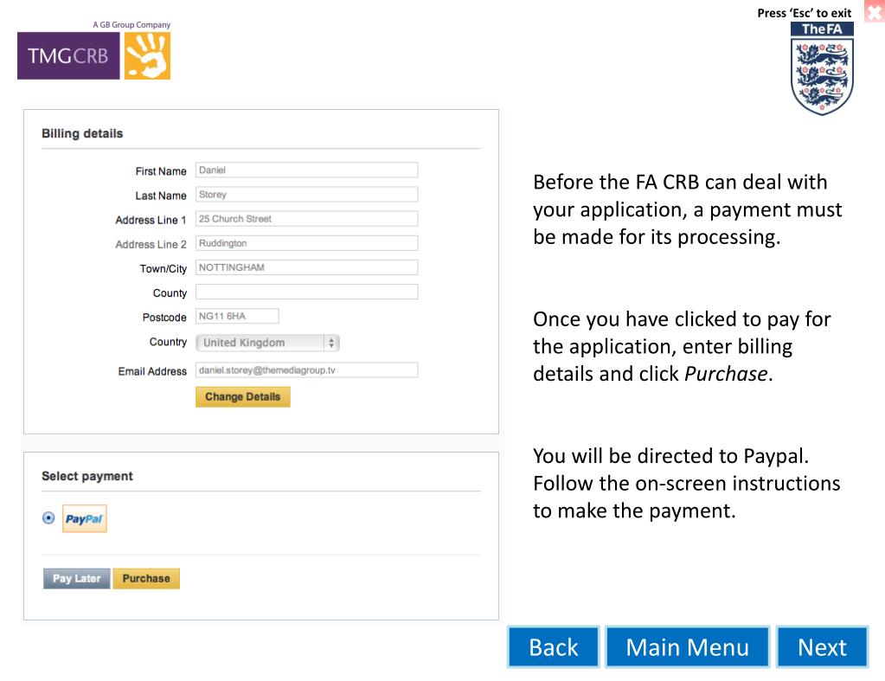
Task: Go Back to the previous slide
Action: tap(553, 647)
